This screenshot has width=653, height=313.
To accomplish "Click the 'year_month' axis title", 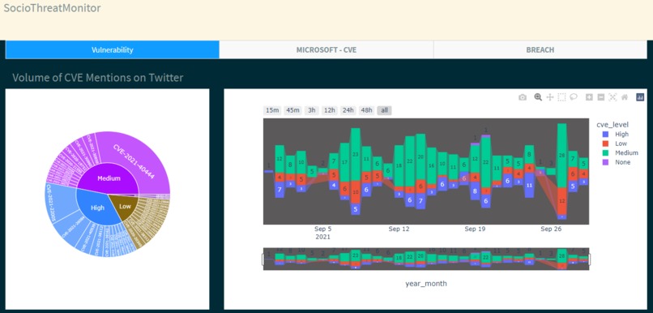I will pyautogui.click(x=426, y=284).
